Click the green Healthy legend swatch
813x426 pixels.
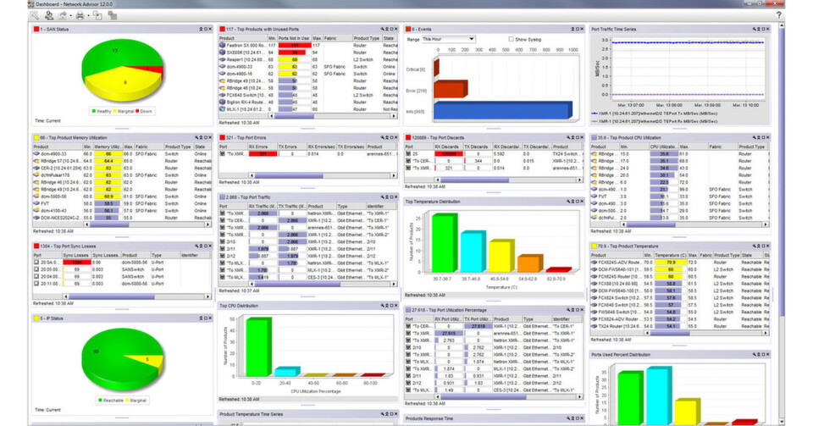click(x=94, y=111)
